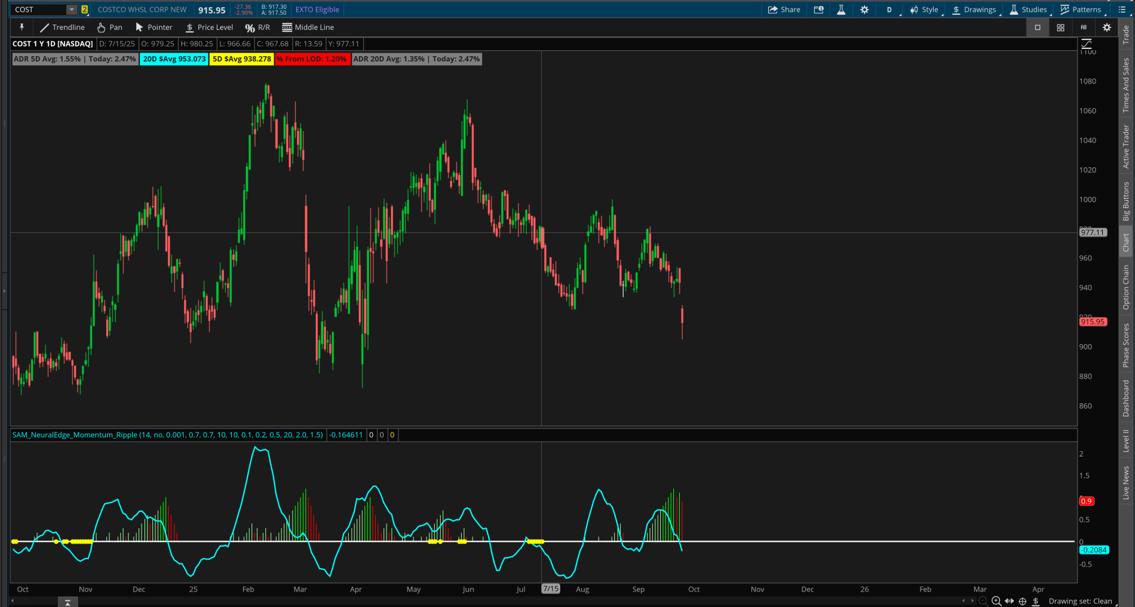Click the zoom in magnifier icon
Screen dimensions: 1135x607
pyautogui.click(x=996, y=601)
